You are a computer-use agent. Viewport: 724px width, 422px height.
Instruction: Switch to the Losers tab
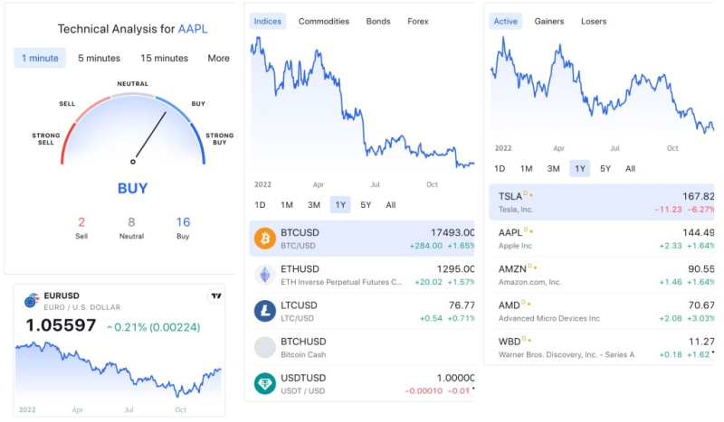(x=594, y=21)
